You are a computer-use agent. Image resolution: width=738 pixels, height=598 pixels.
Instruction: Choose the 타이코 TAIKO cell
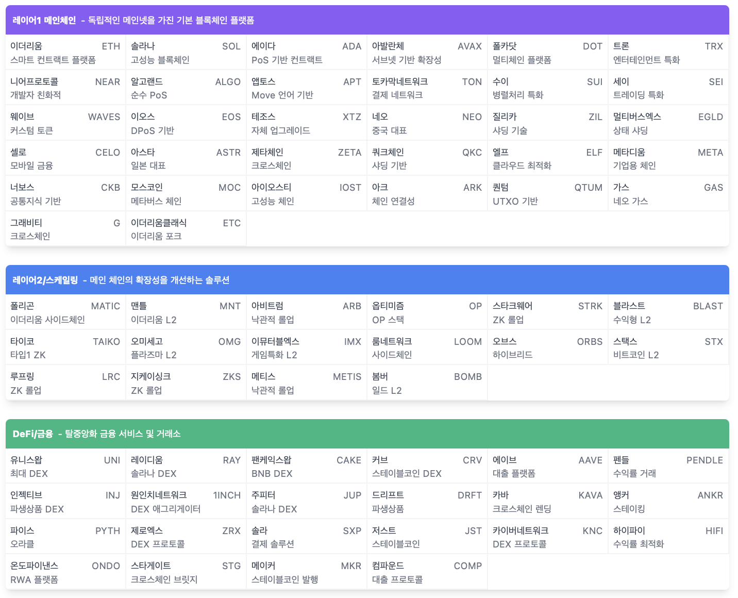pos(65,348)
